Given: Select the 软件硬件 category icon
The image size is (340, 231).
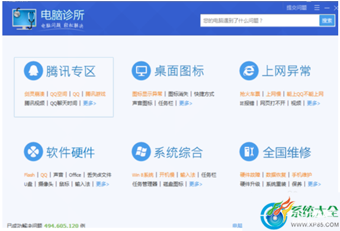Looking at the screenshot, I should [x=33, y=151].
